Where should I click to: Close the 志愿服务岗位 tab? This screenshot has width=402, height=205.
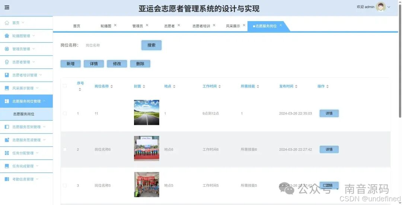(281, 25)
